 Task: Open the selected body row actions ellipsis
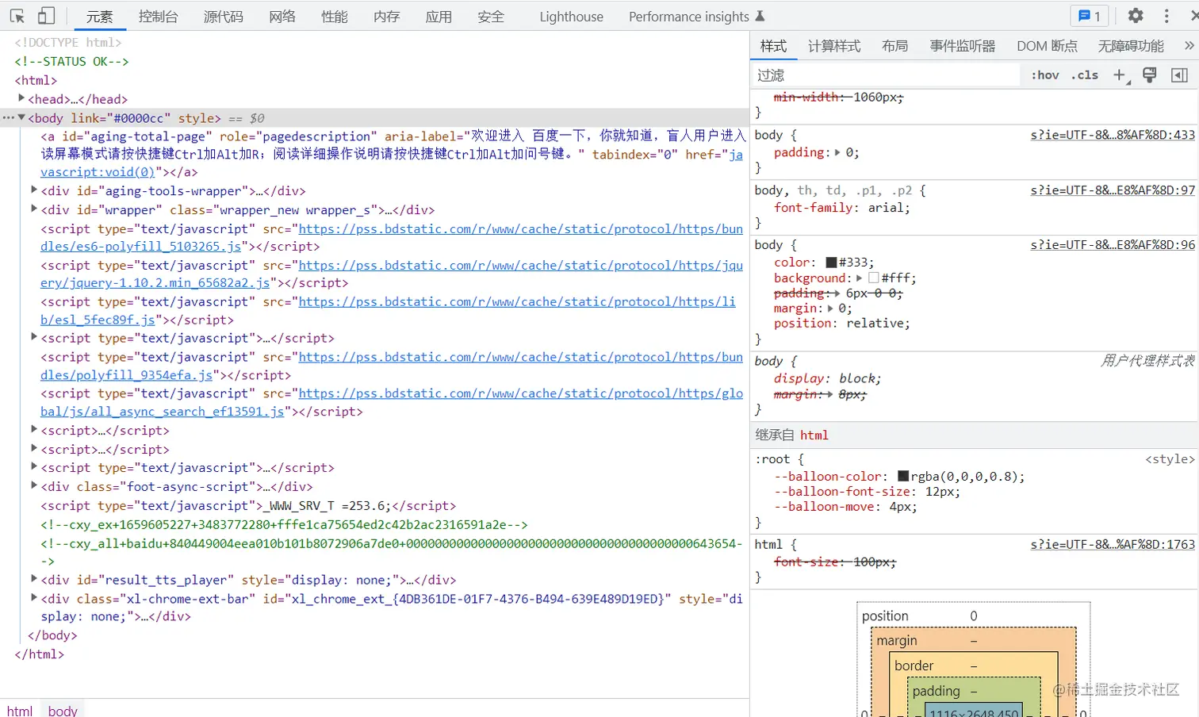coord(8,117)
